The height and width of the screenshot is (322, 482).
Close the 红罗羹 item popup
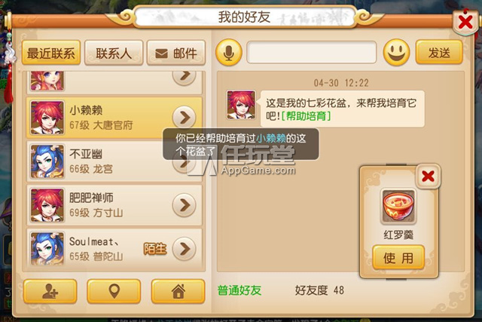click(x=428, y=176)
